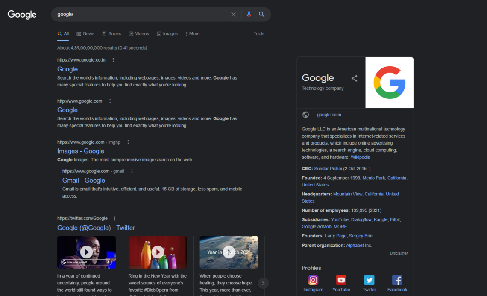Switch to the Images tab
Screen dimensions: 487x296
pos(167,34)
